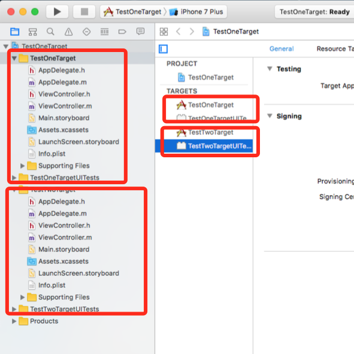The width and height of the screenshot is (354, 354).
Task: Switch to the General tab
Action: tap(282, 49)
